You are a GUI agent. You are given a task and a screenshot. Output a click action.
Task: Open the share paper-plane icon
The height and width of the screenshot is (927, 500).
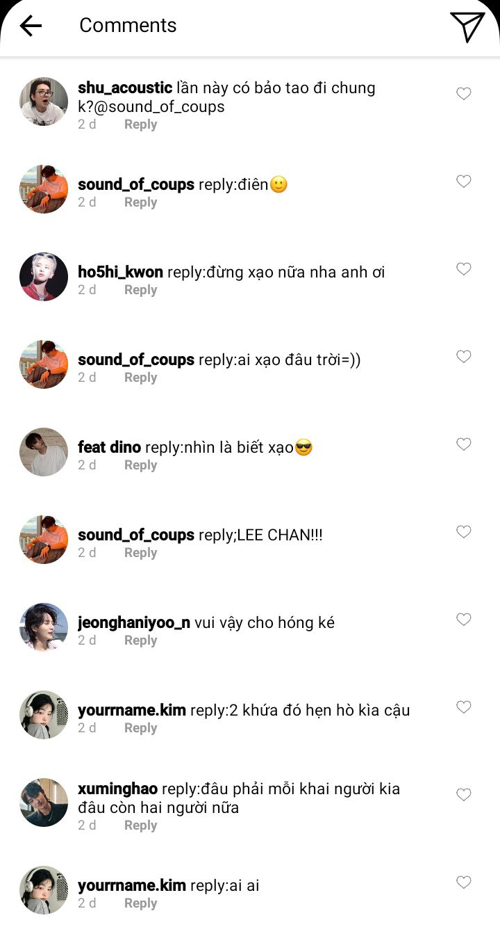467,26
